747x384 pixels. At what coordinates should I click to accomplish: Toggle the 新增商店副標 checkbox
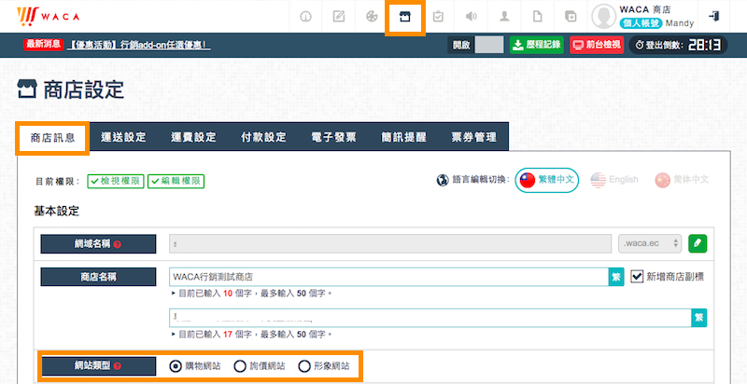click(638, 276)
